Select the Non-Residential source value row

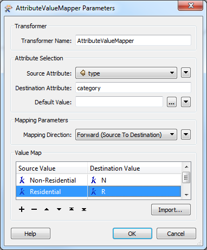tap(52, 180)
